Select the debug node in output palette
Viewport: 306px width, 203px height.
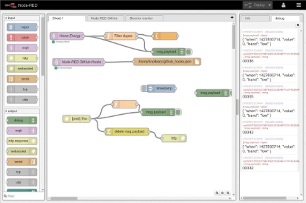[x=22, y=121]
